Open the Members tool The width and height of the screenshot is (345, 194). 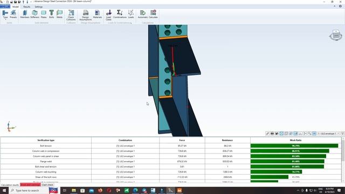[25, 14]
